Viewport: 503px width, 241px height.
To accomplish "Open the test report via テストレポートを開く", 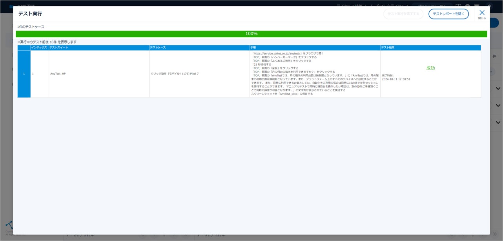I will (448, 14).
